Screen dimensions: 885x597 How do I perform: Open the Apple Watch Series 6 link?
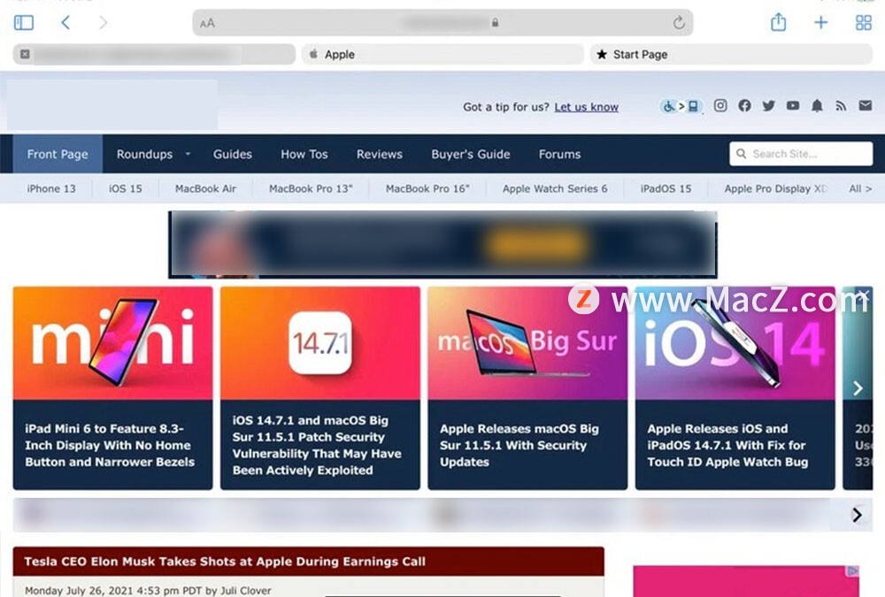pos(555,188)
